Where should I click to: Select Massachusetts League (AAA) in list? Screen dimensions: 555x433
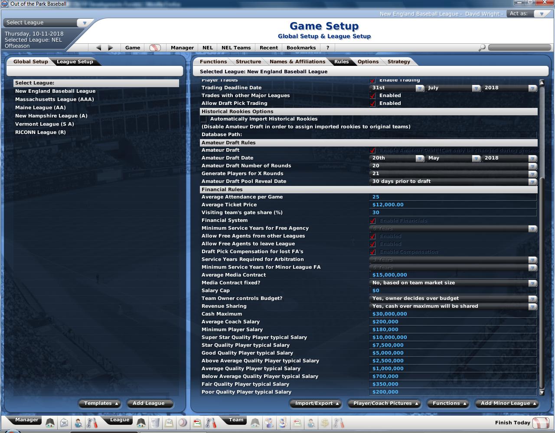point(55,99)
